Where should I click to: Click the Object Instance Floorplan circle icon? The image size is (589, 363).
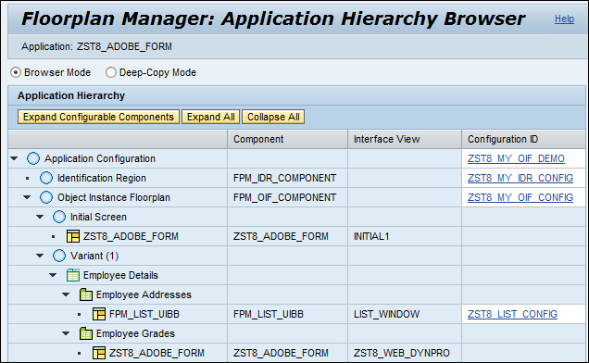46,197
